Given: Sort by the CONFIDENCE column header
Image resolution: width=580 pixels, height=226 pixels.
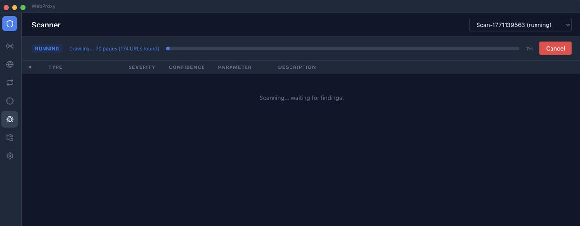Looking at the screenshot, I should [187, 67].
